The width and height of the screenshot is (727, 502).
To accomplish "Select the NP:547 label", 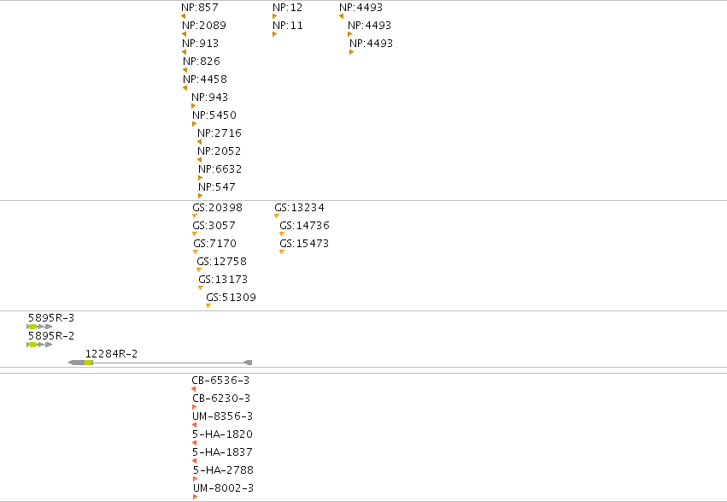I will pos(217,187).
